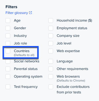Enable the Other requirements checkbox

[51, 69]
